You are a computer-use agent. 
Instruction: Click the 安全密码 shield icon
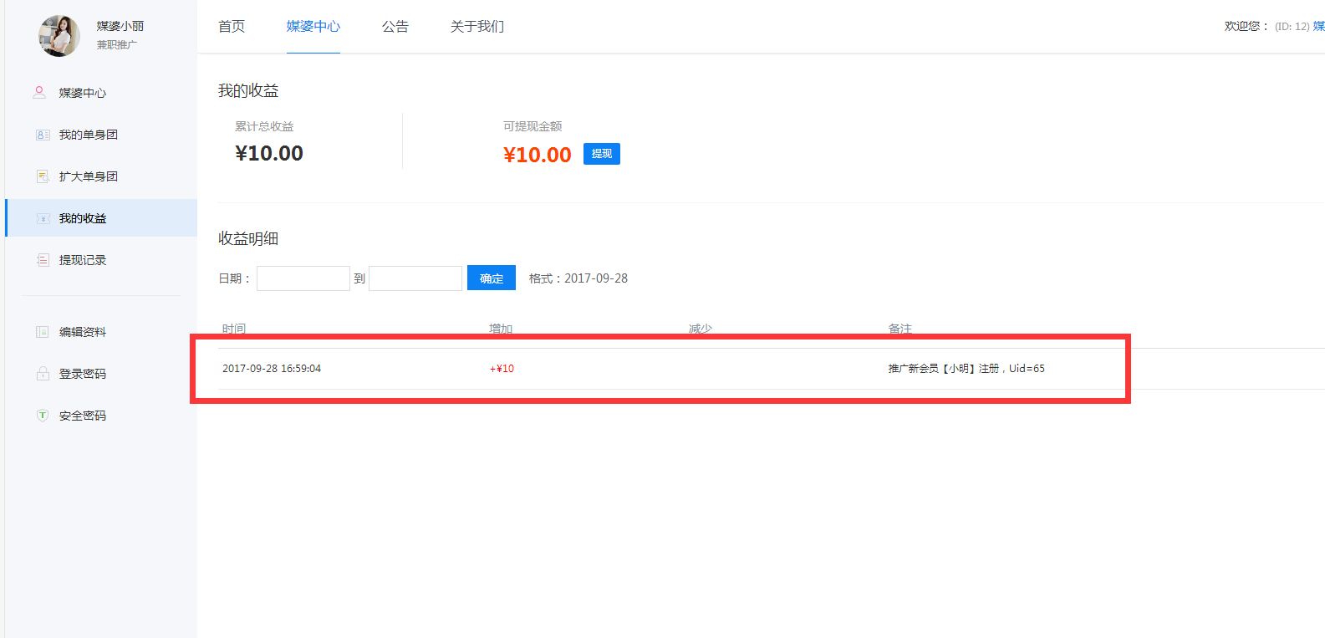(x=43, y=416)
